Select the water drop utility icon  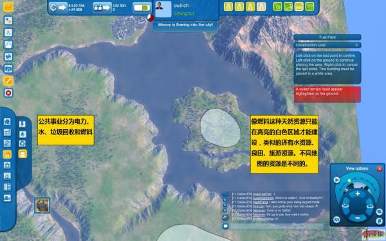[23, 134]
